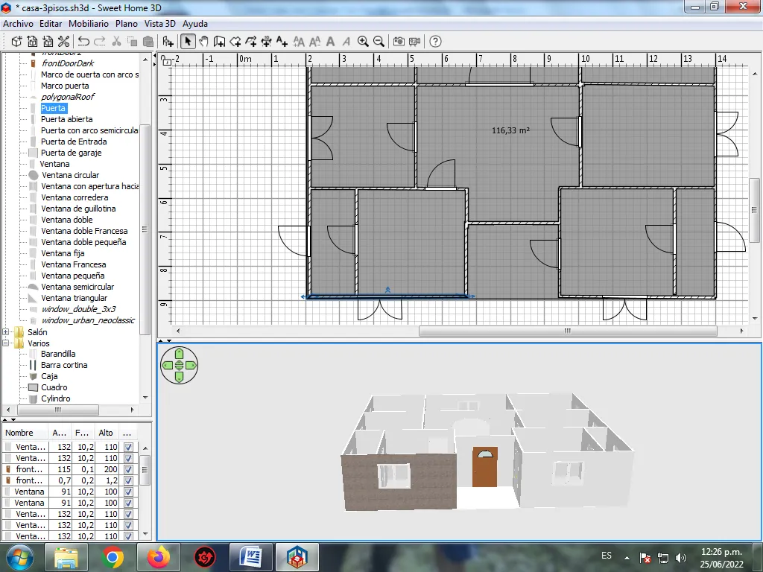Click catalog tree horizontal scrollbar thumb

(x=58, y=410)
